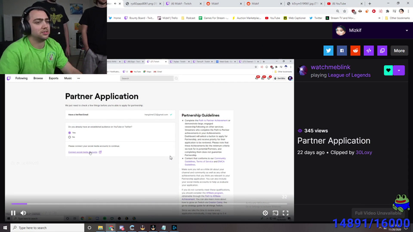The width and height of the screenshot is (413, 232).
Task: Bookmark this page with the star icon
Action: pos(345,12)
